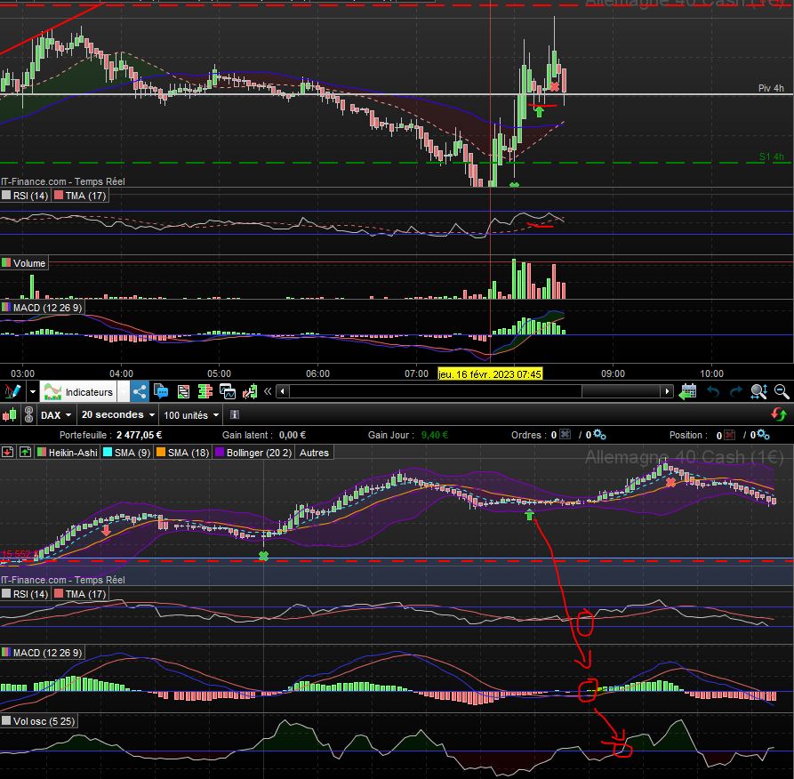Open the Ordres gear settings icon

click(x=599, y=435)
